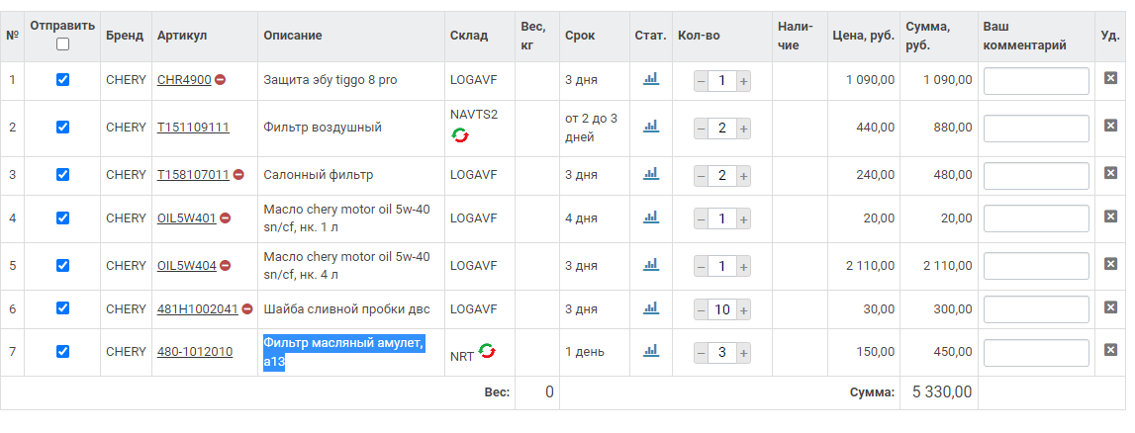Click red stop icon beside 481H1002041 article

click(247, 309)
